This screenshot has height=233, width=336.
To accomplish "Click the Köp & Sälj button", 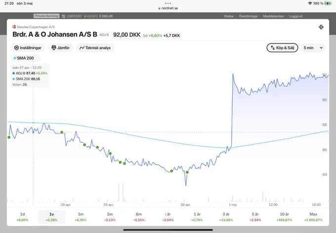I will pyautogui.click(x=282, y=48).
